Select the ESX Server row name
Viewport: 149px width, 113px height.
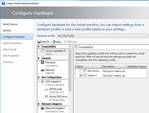click(93, 71)
